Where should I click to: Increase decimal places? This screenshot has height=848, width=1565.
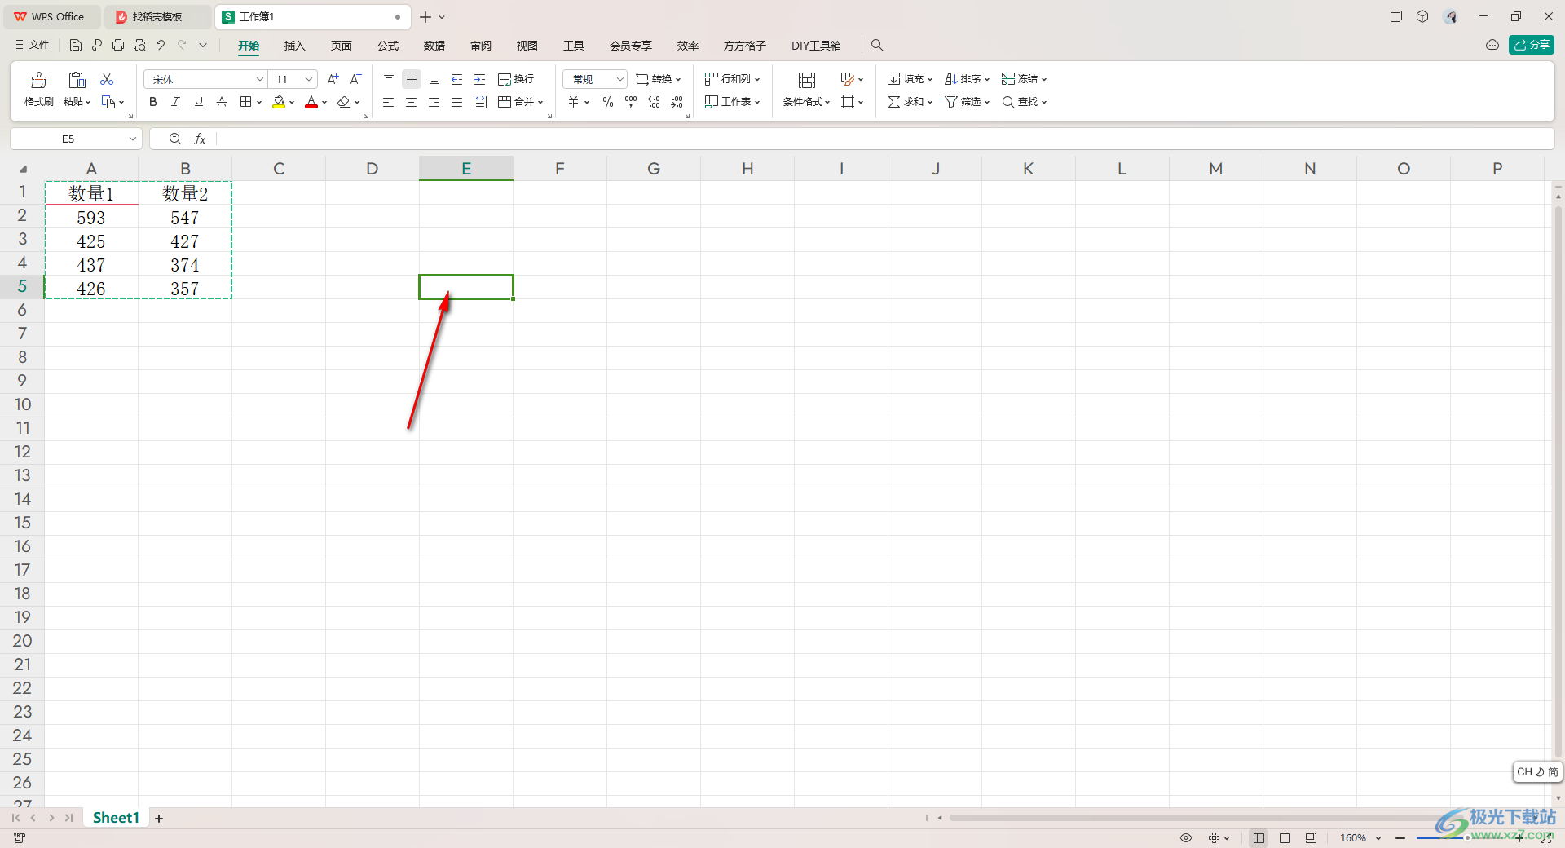coord(654,102)
